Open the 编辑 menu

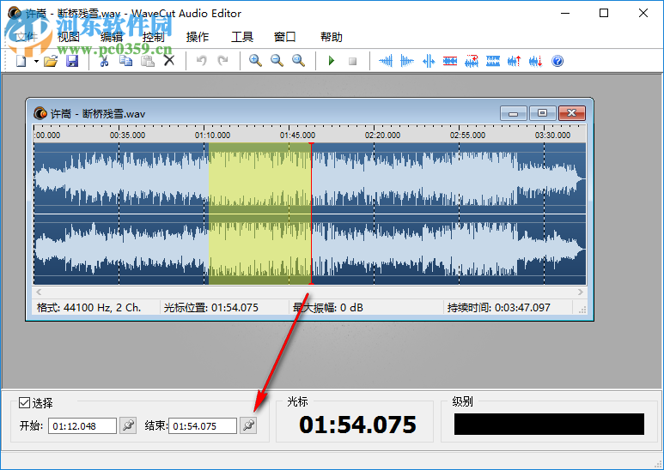[x=112, y=37]
